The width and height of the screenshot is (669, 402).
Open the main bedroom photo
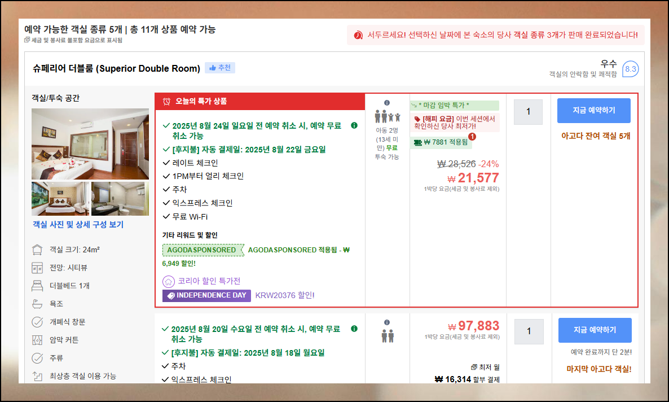[90, 144]
